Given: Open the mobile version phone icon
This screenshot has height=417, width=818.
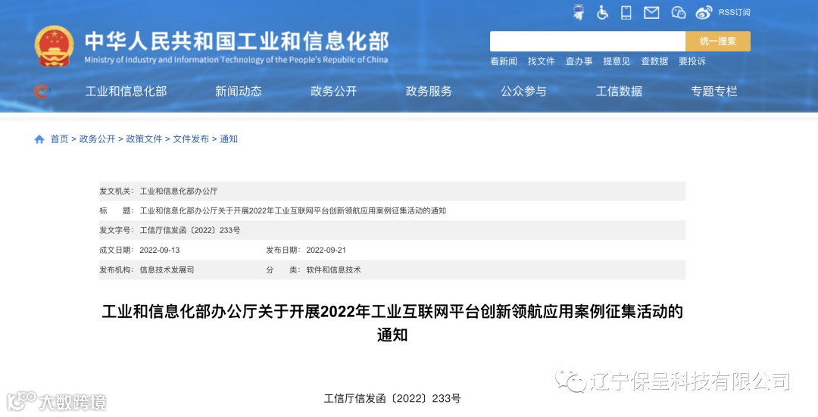Looking at the screenshot, I should pos(626,13).
